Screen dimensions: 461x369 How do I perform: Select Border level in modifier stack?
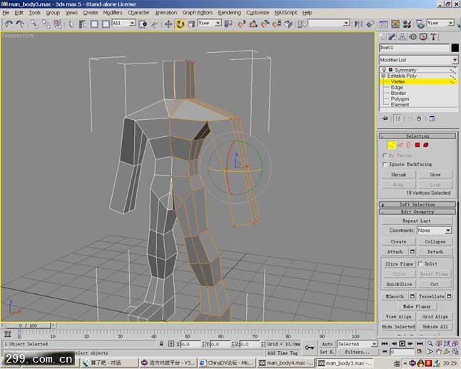coord(398,93)
